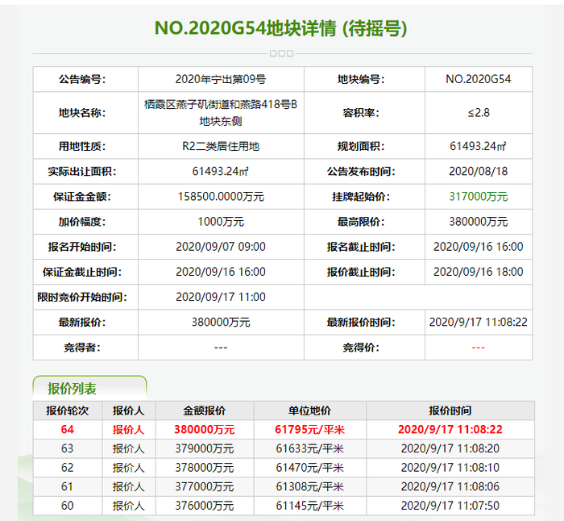Screen dimensions: 564x521
Task: Click plot ratio value ≤2.8
Action: 479,113
